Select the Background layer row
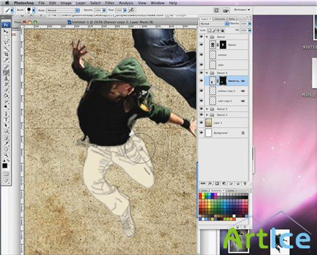The width and height of the screenshot is (317, 255). click(x=223, y=133)
